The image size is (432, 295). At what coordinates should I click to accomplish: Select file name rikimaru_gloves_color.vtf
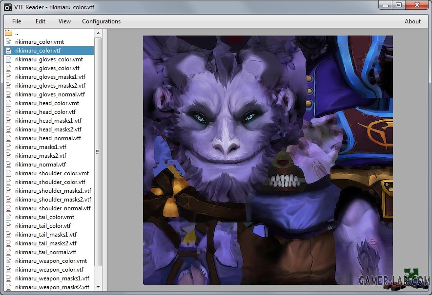pyautogui.click(x=47, y=68)
